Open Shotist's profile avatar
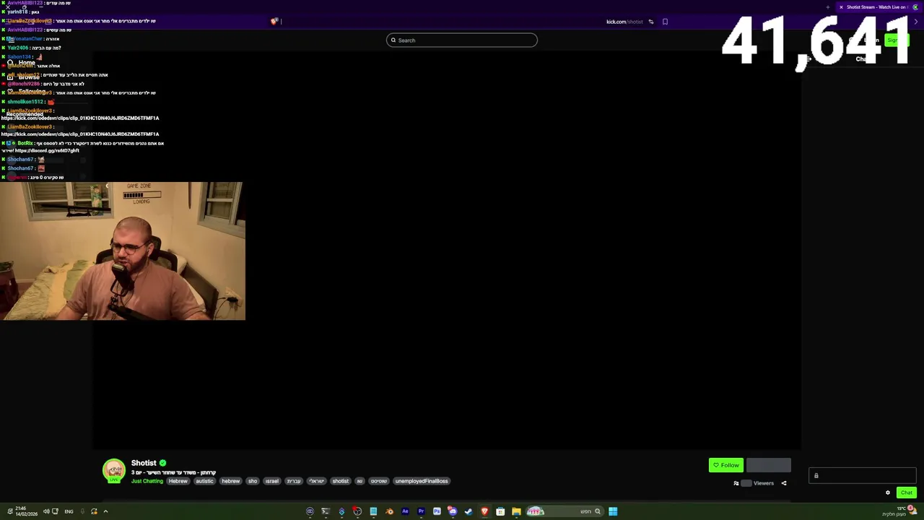924x520 pixels. (x=113, y=470)
